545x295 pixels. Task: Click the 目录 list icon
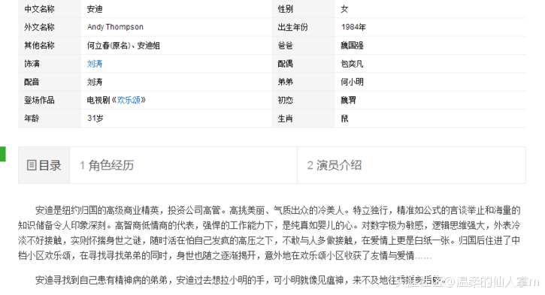pyautogui.click(x=32, y=165)
